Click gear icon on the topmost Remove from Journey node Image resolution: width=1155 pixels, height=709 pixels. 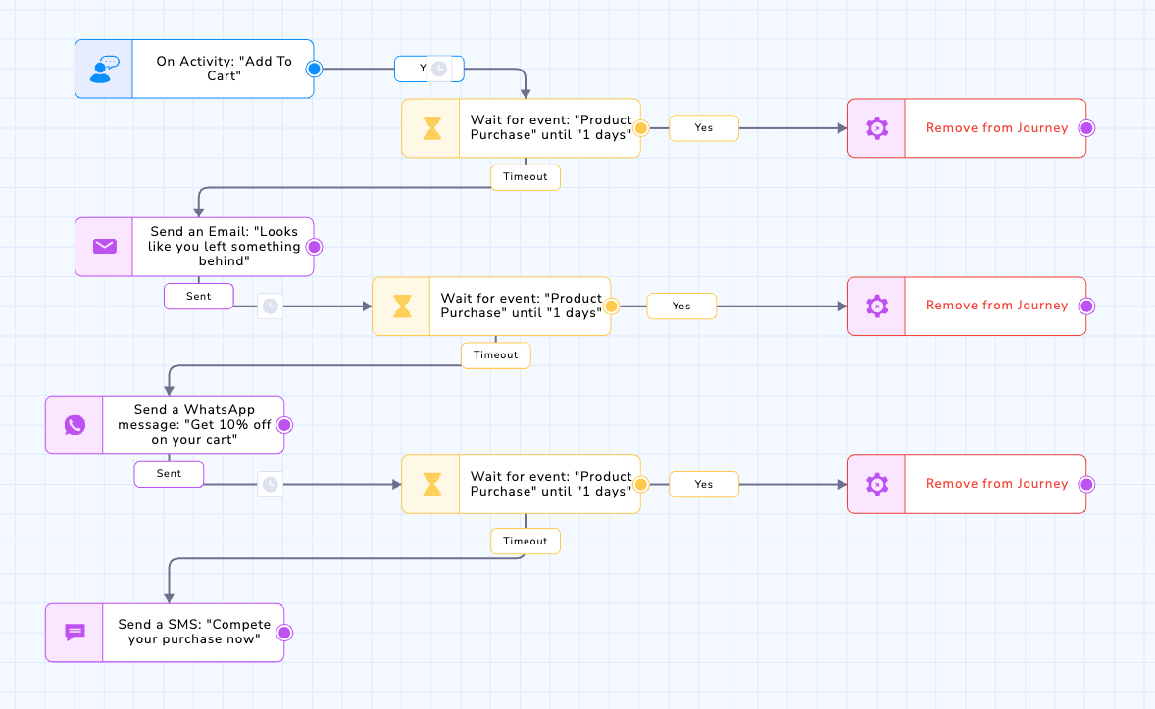[x=877, y=128]
